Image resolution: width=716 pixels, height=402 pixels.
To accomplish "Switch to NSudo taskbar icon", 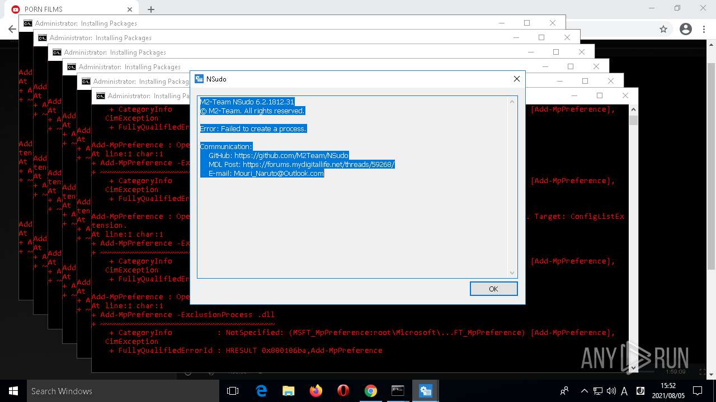I will (x=425, y=391).
